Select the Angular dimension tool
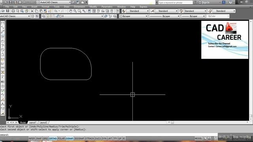253x142 pixels. [3, 54]
